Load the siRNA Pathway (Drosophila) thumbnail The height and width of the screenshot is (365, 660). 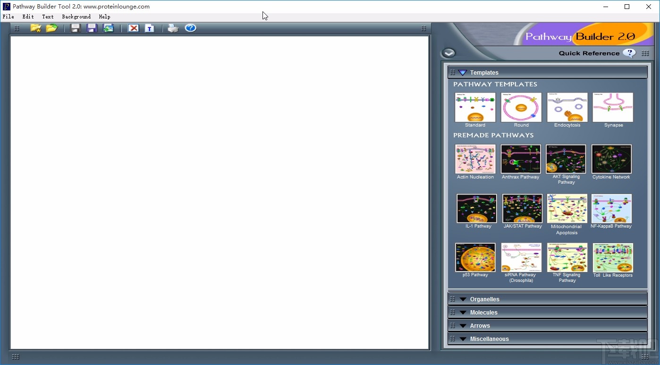pyautogui.click(x=521, y=257)
